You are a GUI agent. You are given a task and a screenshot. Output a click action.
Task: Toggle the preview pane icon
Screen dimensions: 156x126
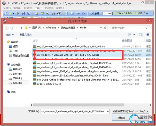(x=141, y=35)
